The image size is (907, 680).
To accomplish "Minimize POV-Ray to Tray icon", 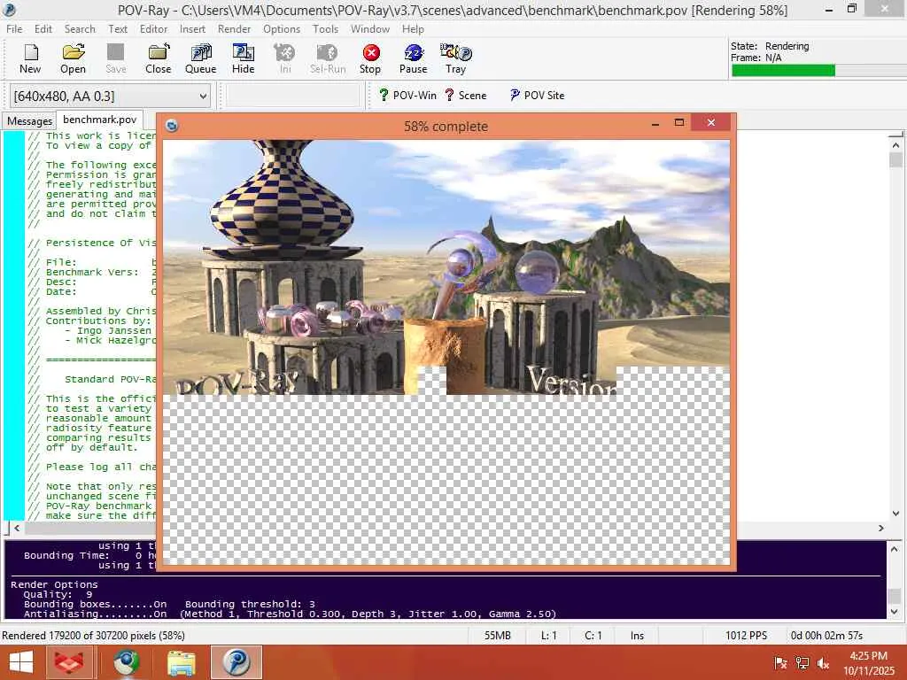I will tap(456, 59).
